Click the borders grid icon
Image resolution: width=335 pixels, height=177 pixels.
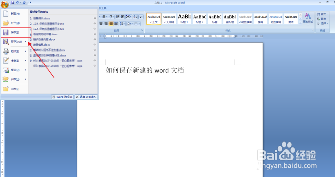pyautogui.click(x=136, y=23)
